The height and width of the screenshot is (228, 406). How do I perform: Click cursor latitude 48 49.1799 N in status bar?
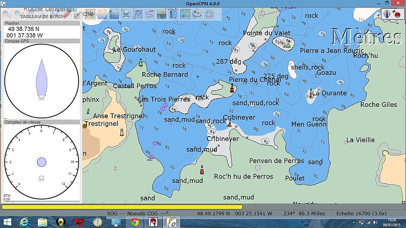[213, 213]
